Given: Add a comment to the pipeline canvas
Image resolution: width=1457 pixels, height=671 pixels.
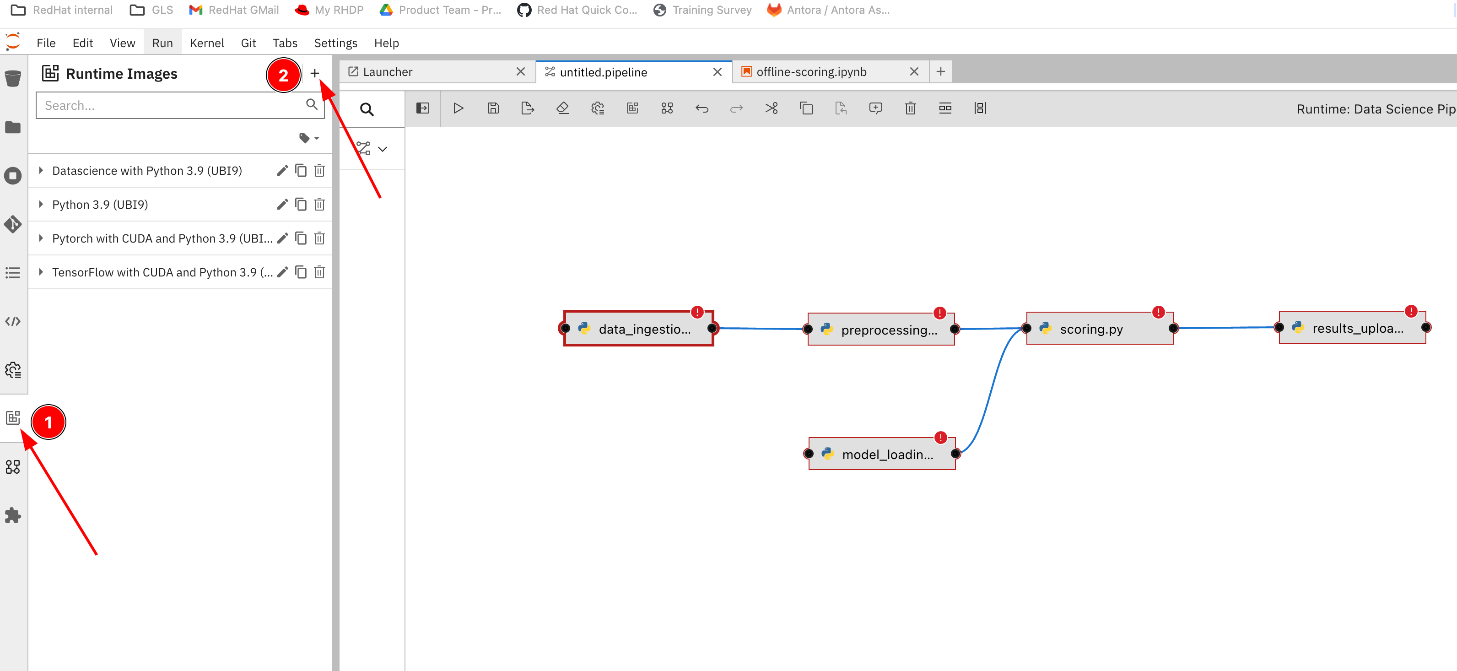Looking at the screenshot, I should click(x=875, y=108).
